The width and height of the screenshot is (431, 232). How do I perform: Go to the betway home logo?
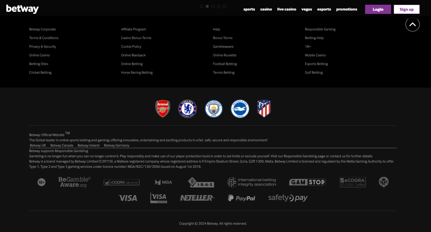pos(22,9)
